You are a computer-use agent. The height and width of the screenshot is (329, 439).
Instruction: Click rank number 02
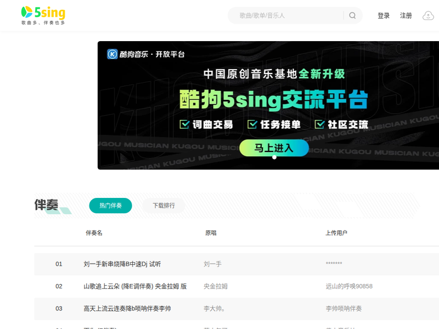[59, 286]
